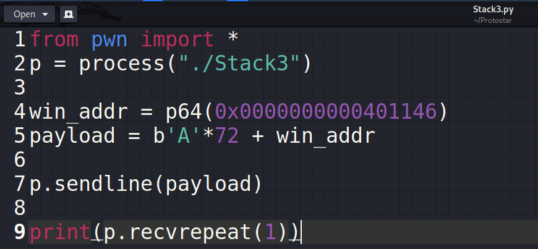Click line number 9 in gutter
The image size is (538, 249).
[x=20, y=232]
